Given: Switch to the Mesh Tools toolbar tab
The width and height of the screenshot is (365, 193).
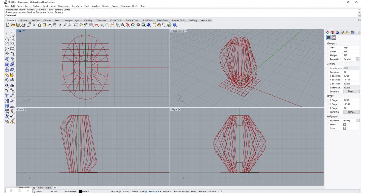Looking at the screenshot, I should 163,20.
